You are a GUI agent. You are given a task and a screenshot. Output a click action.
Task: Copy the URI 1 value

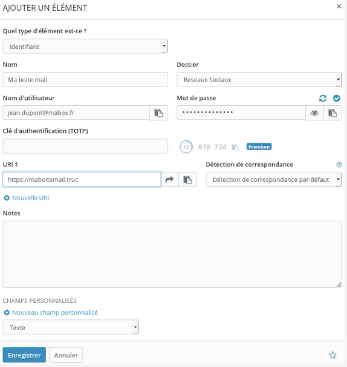click(187, 180)
